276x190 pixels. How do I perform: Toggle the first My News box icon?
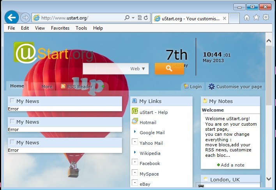coord(12,101)
